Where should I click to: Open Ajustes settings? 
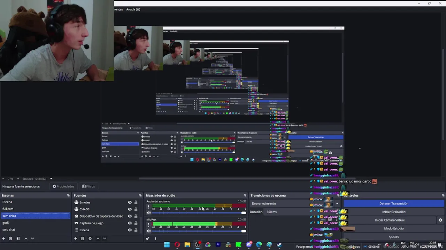(394, 237)
